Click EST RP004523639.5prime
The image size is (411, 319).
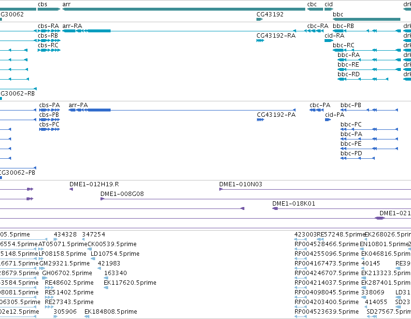326,312
